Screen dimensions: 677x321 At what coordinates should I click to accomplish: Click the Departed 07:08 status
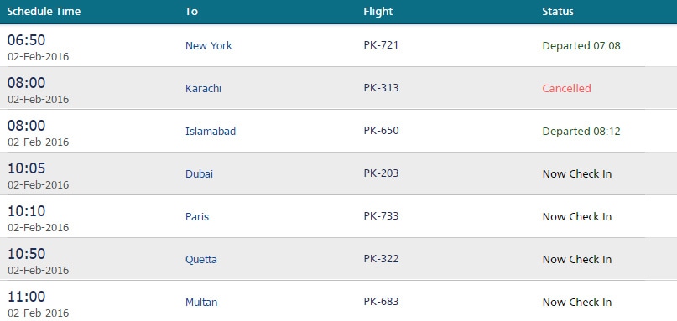point(581,46)
